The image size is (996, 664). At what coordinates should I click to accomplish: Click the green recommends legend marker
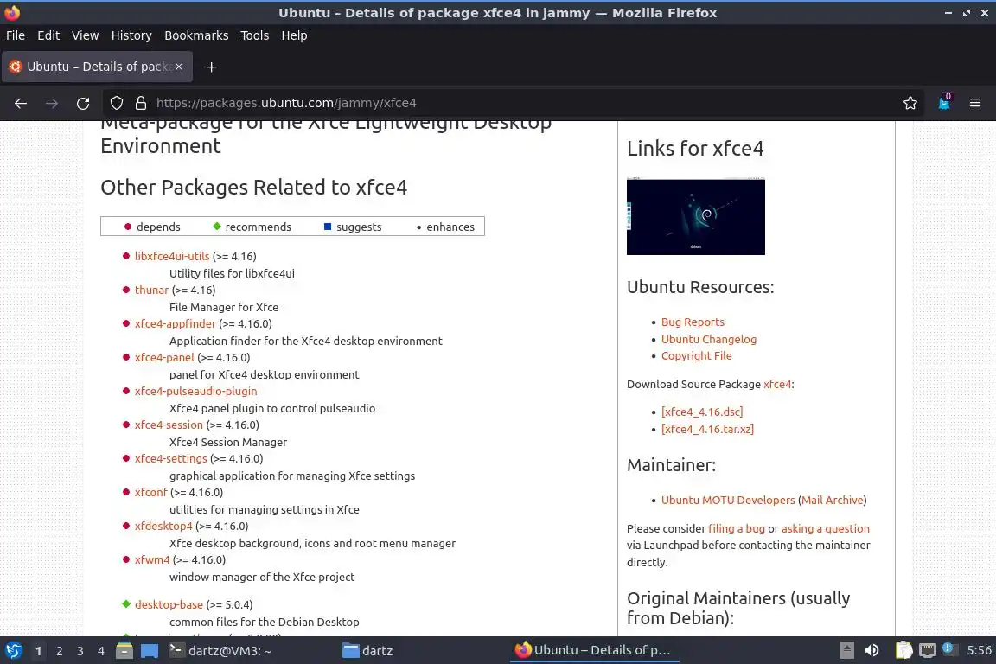coord(217,227)
